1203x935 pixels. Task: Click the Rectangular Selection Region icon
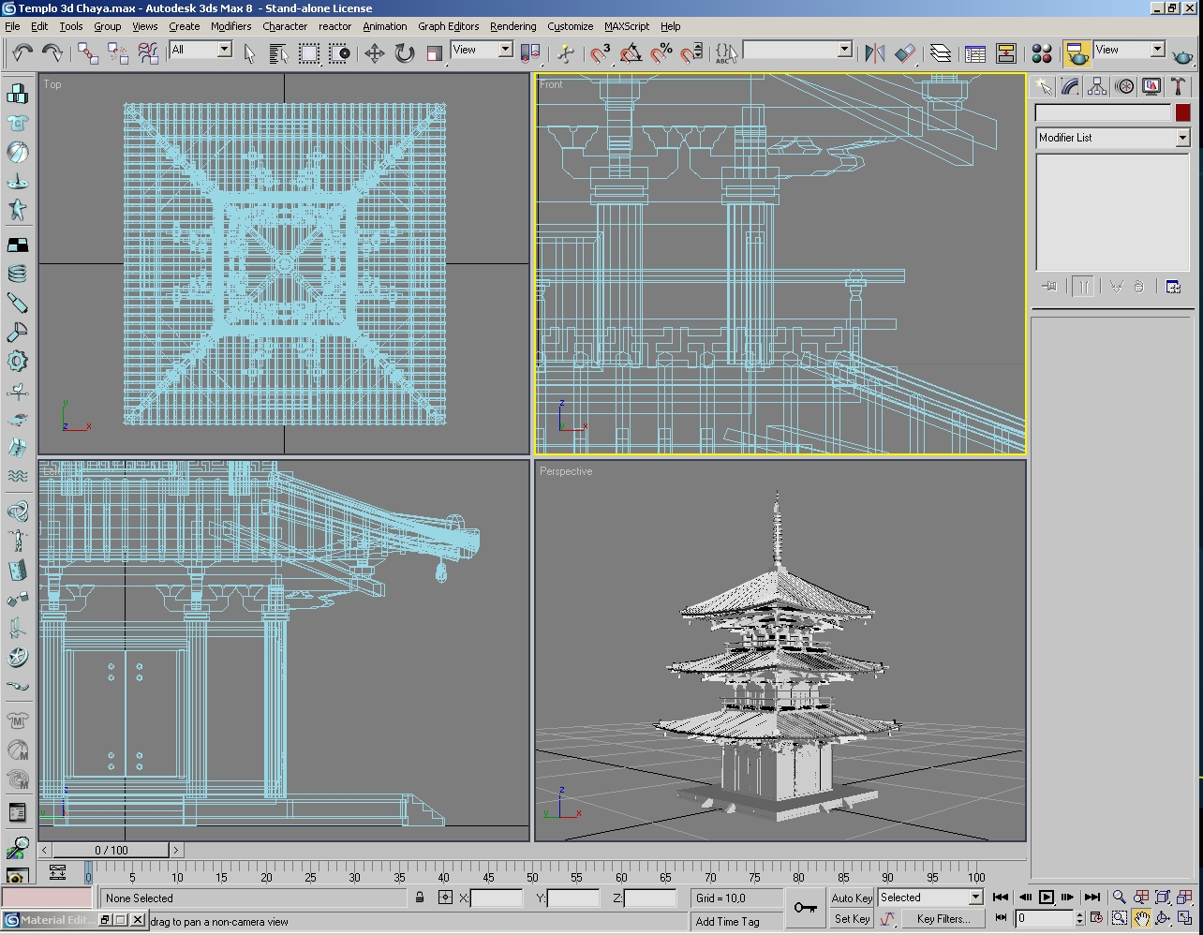(308, 52)
